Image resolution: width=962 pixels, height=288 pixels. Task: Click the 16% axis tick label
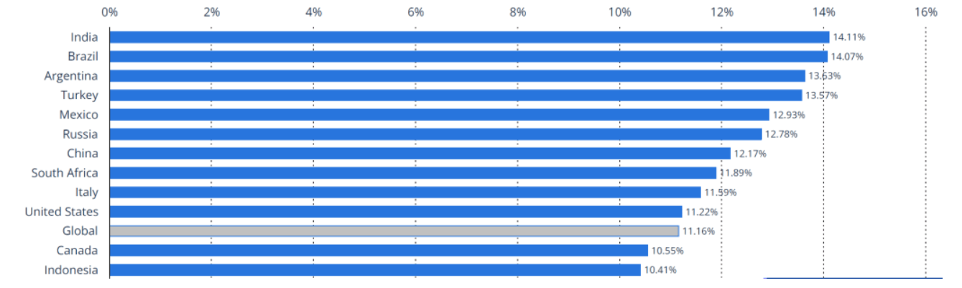coord(926,11)
